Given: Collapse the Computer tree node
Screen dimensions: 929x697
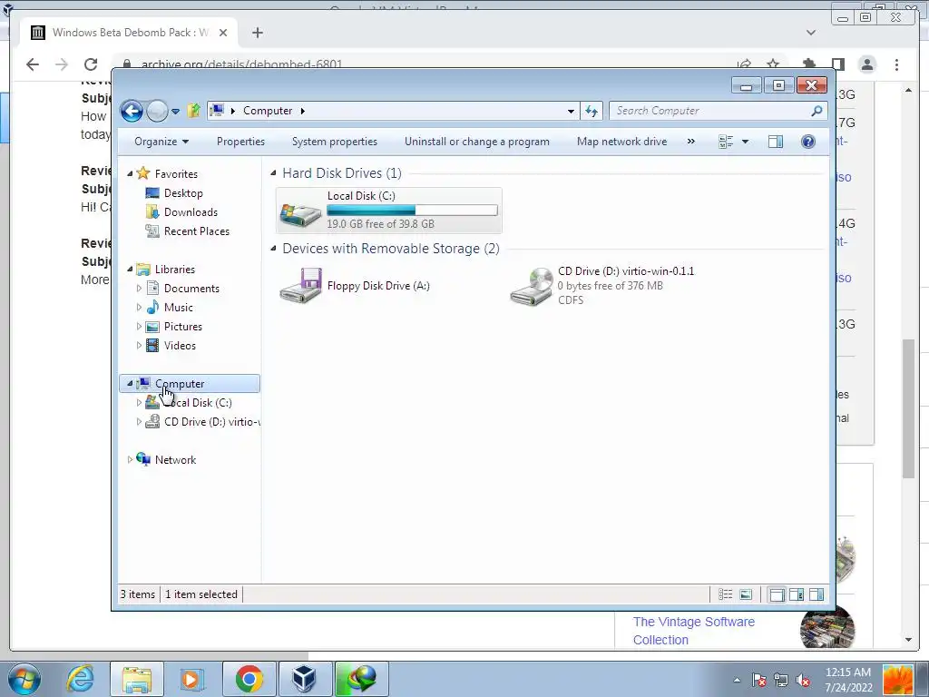Looking at the screenshot, I should (x=130, y=384).
